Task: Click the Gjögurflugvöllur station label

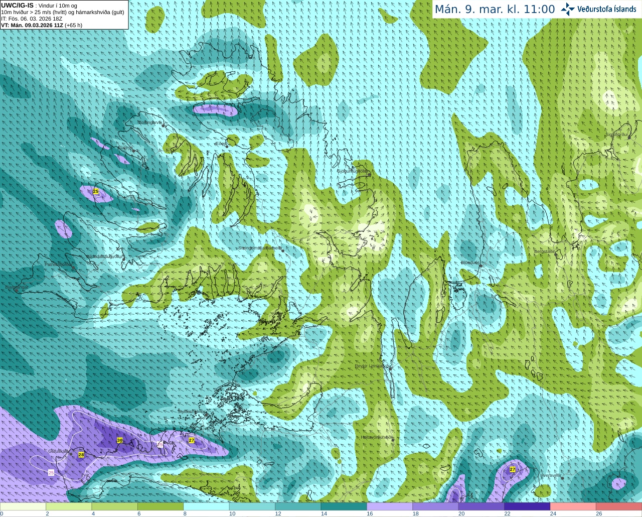Action: 352,171
